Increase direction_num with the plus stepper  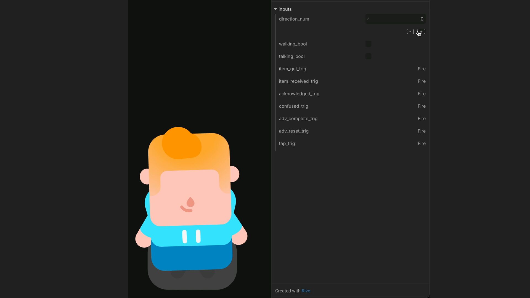421,31
